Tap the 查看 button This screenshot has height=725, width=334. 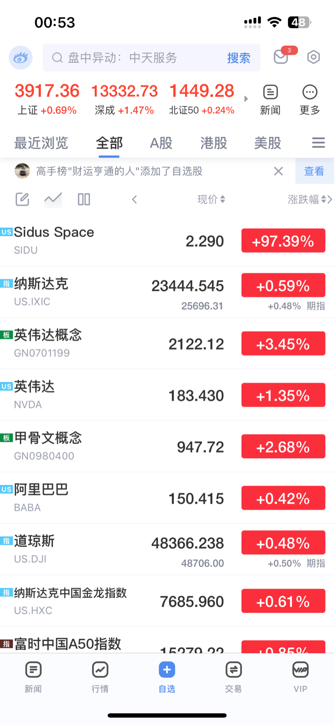pos(314,171)
